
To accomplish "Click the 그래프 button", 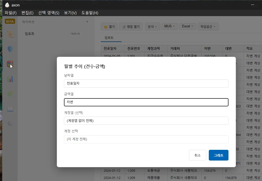I will click(x=219, y=155).
